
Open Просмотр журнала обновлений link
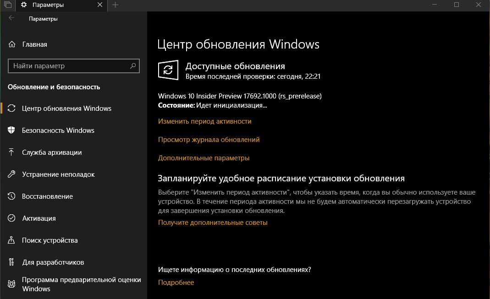(x=209, y=140)
